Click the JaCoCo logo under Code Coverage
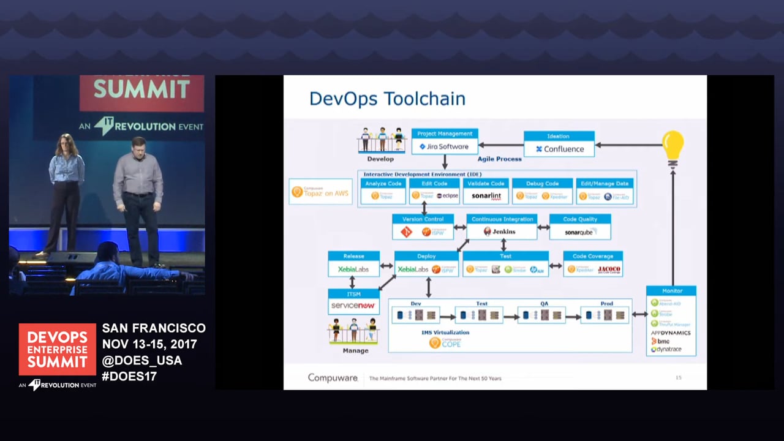The width and height of the screenshot is (784, 441). (609, 269)
